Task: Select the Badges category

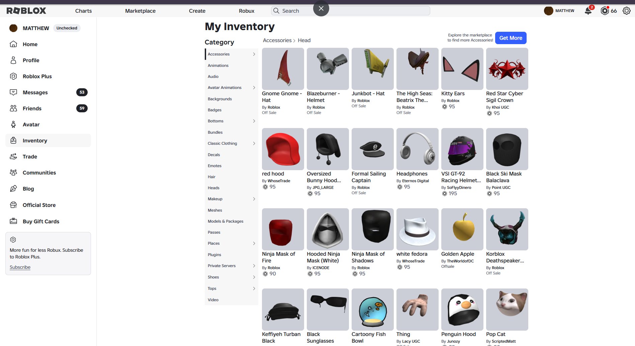Action: tap(214, 110)
